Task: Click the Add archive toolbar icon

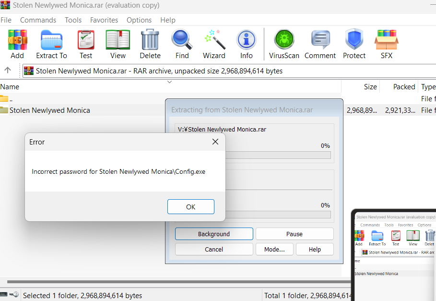Action: click(x=17, y=40)
